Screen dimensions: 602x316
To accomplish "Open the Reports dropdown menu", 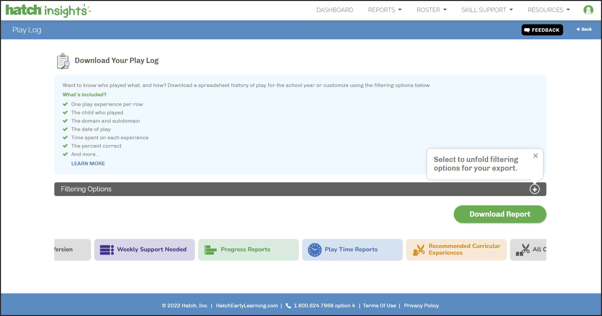I will tap(385, 10).
